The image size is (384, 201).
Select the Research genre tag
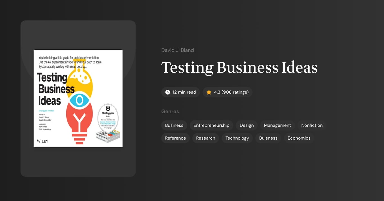(205, 138)
